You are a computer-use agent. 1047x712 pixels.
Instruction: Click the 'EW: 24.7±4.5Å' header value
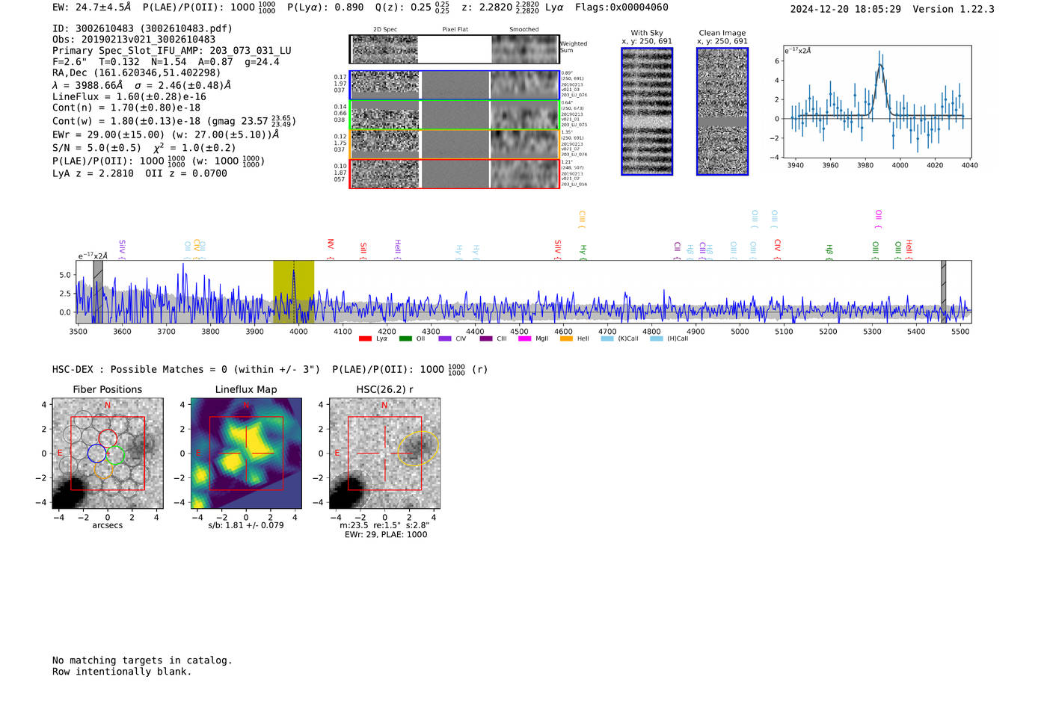point(92,7)
